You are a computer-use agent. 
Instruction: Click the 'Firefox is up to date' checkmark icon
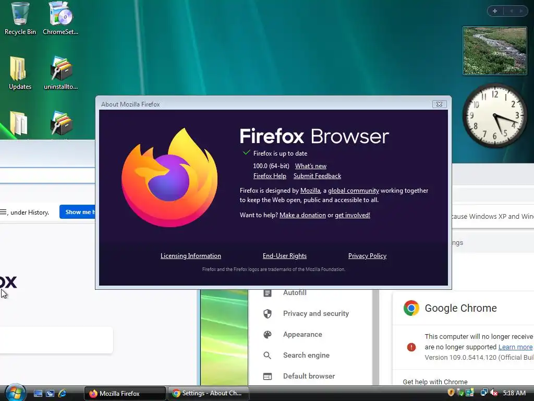coord(247,153)
